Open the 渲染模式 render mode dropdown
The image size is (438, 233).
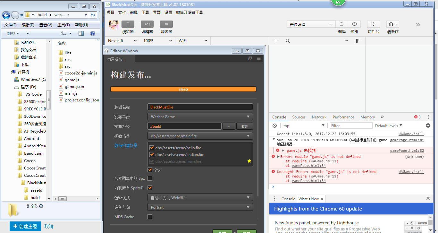pyautogui.click(x=200, y=198)
